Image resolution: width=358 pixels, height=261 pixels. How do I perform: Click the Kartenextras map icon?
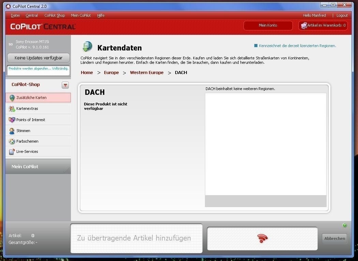[x=12, y=108]
